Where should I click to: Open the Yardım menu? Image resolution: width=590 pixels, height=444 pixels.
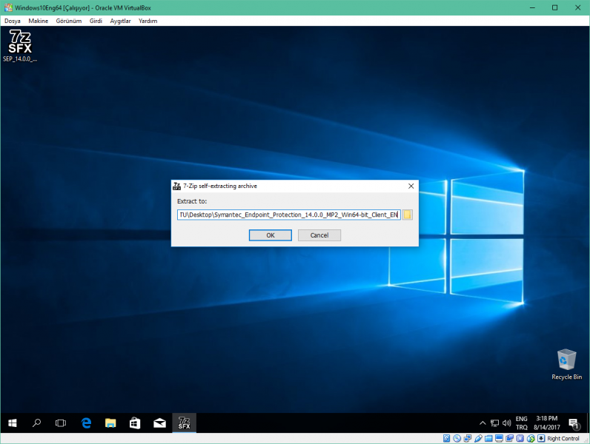[x=147, y=21]
